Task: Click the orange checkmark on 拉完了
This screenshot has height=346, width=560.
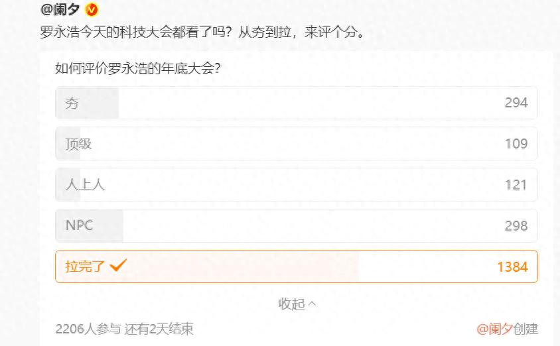Action: (x=118, y=266)
